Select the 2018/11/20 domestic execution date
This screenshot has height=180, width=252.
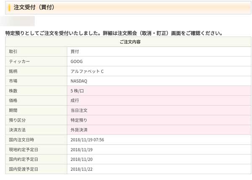point(81,159)
